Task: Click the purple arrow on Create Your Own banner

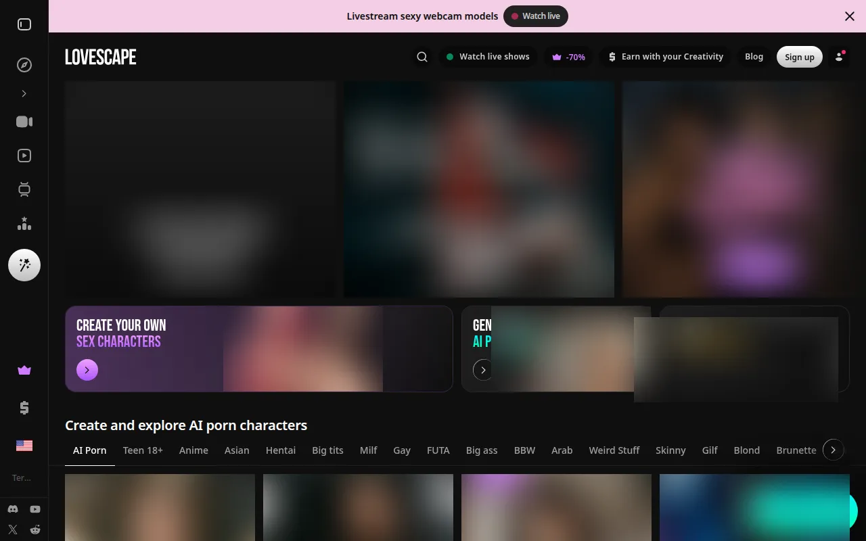Action: (87, 370)
